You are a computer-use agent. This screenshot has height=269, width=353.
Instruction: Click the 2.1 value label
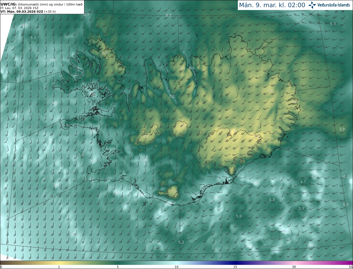coord(183,68)
